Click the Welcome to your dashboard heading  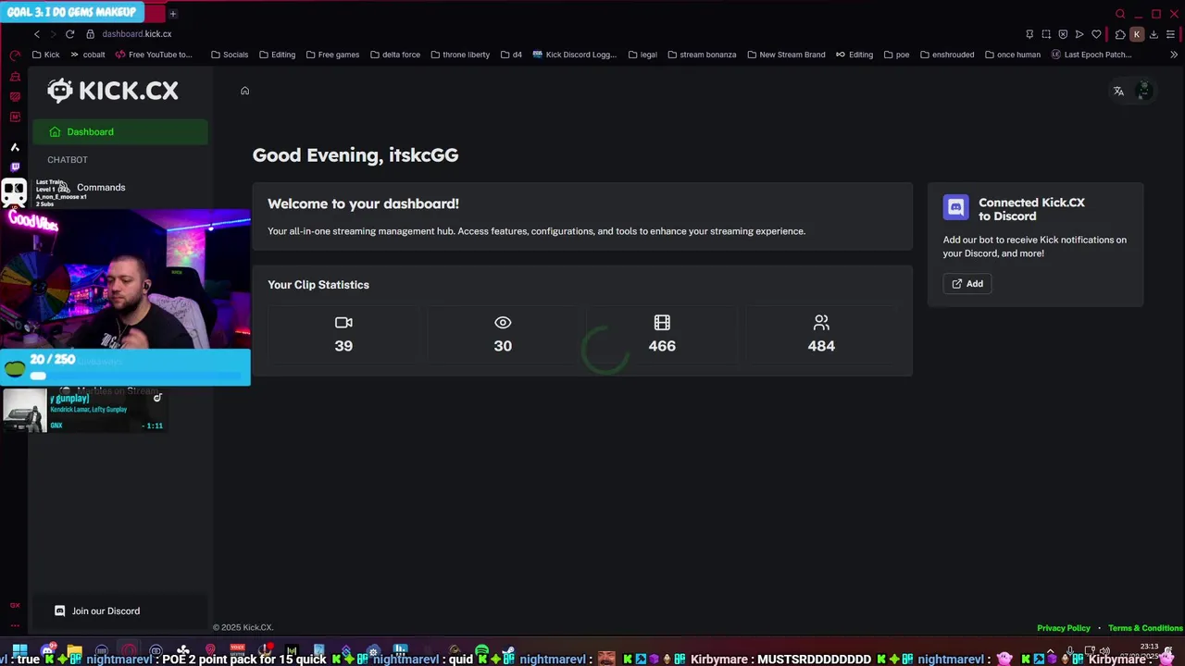tap(363, 203)
